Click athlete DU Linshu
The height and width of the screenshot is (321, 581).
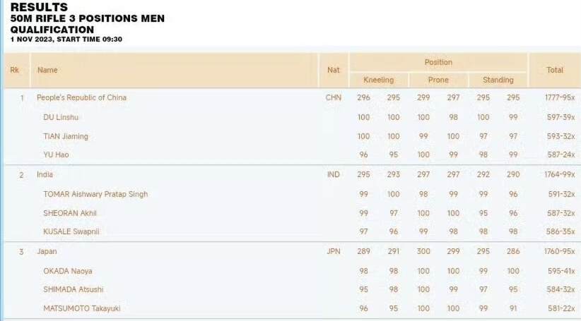(x=61, y=117)
